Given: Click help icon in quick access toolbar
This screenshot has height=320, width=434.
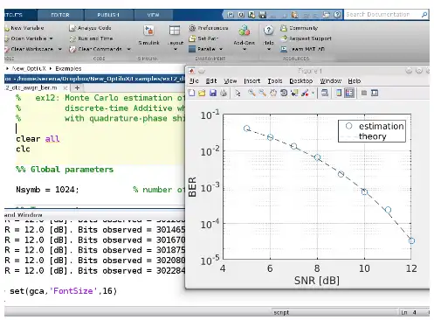Looking at the screenshot, I should [x=337, y=15].
